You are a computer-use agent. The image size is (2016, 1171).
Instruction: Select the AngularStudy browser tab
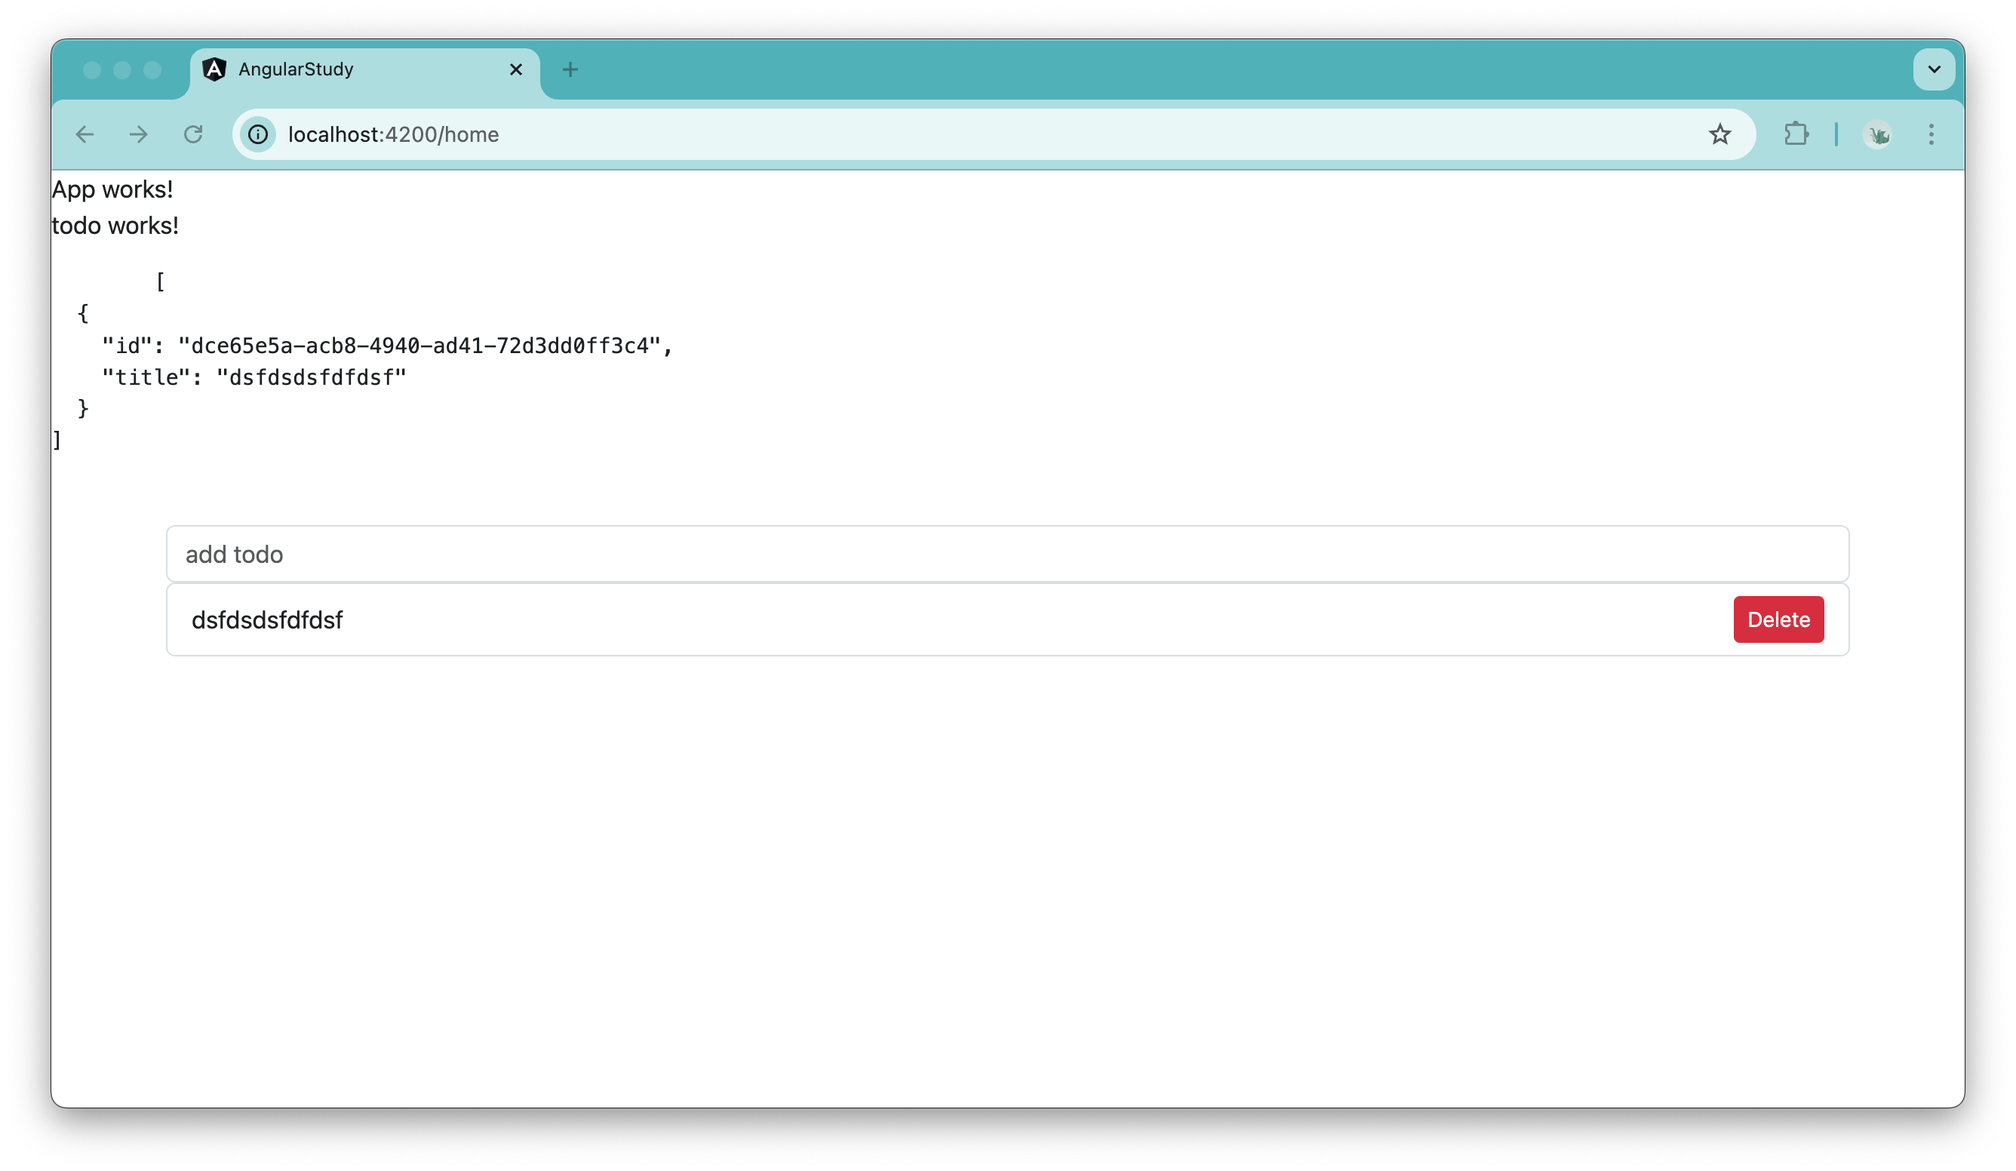[x=336, y=69]
